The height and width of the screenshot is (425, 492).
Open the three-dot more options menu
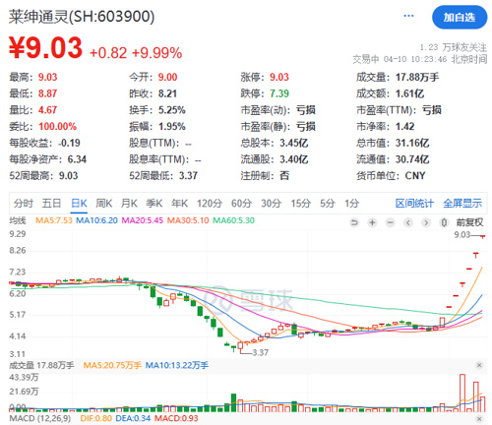point(408,16)
